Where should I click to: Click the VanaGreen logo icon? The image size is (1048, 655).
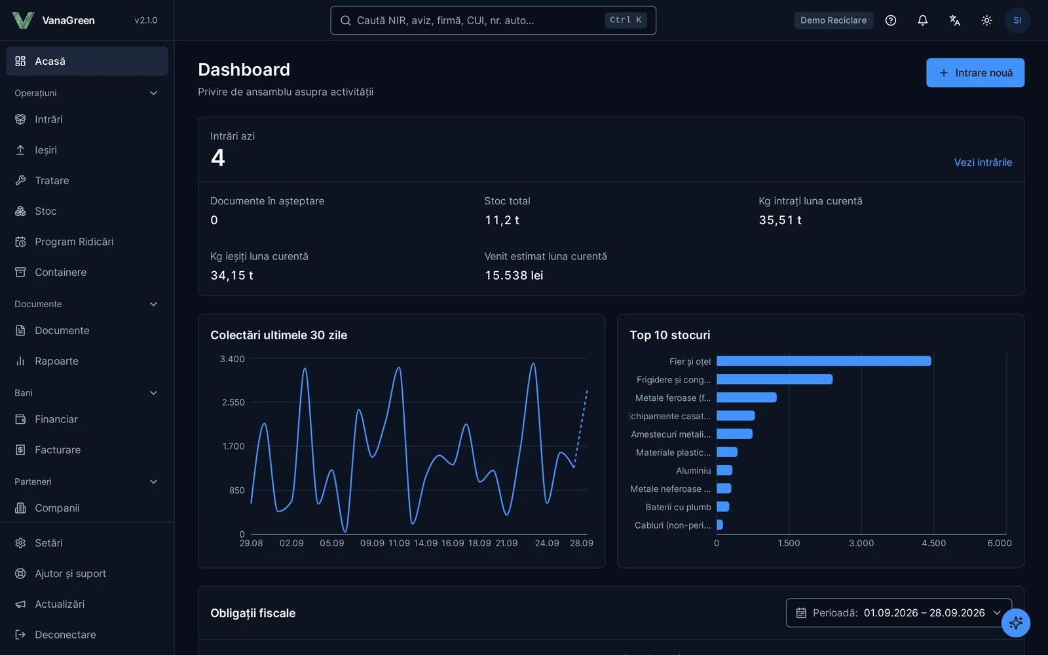23,20
